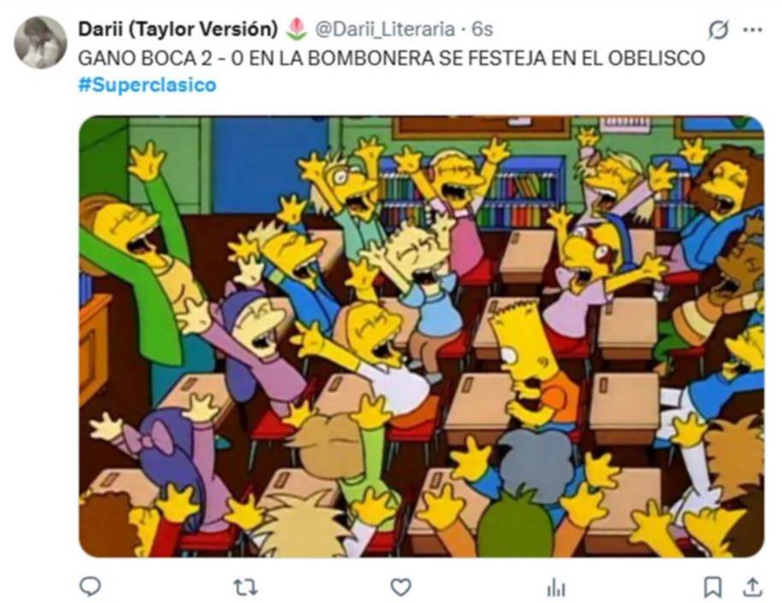Share the tweet via upload icon

tap(753, 587)
